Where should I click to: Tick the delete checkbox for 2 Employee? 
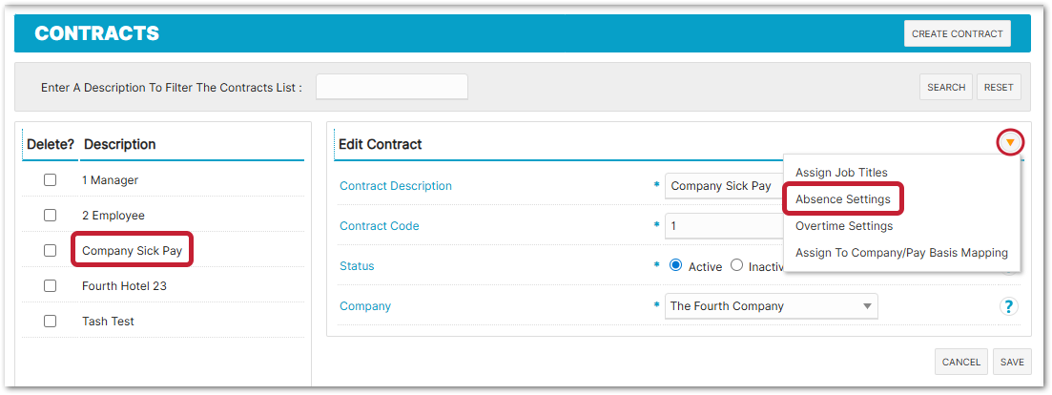[50, 215]
